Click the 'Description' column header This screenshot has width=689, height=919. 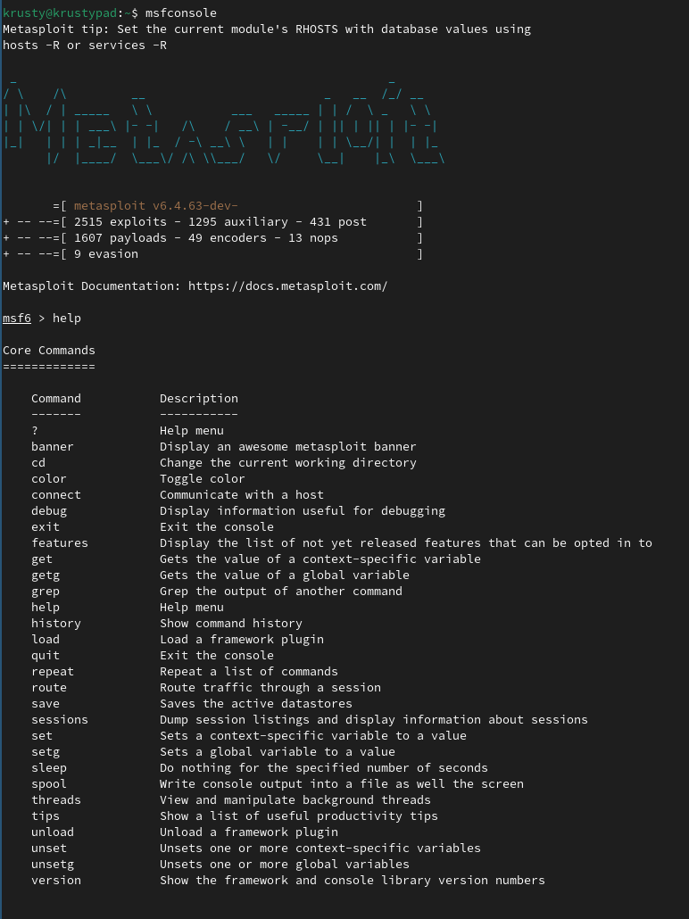coord(199,399)
